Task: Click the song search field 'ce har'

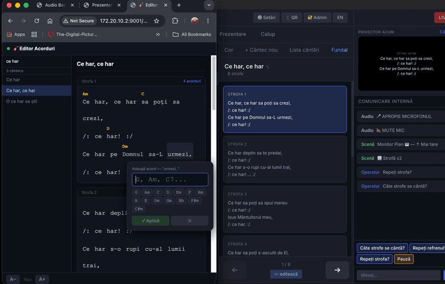Action: coord(37,61)
